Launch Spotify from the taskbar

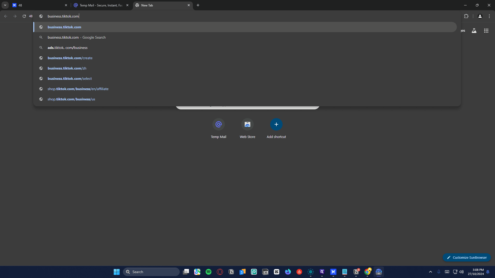209,272
